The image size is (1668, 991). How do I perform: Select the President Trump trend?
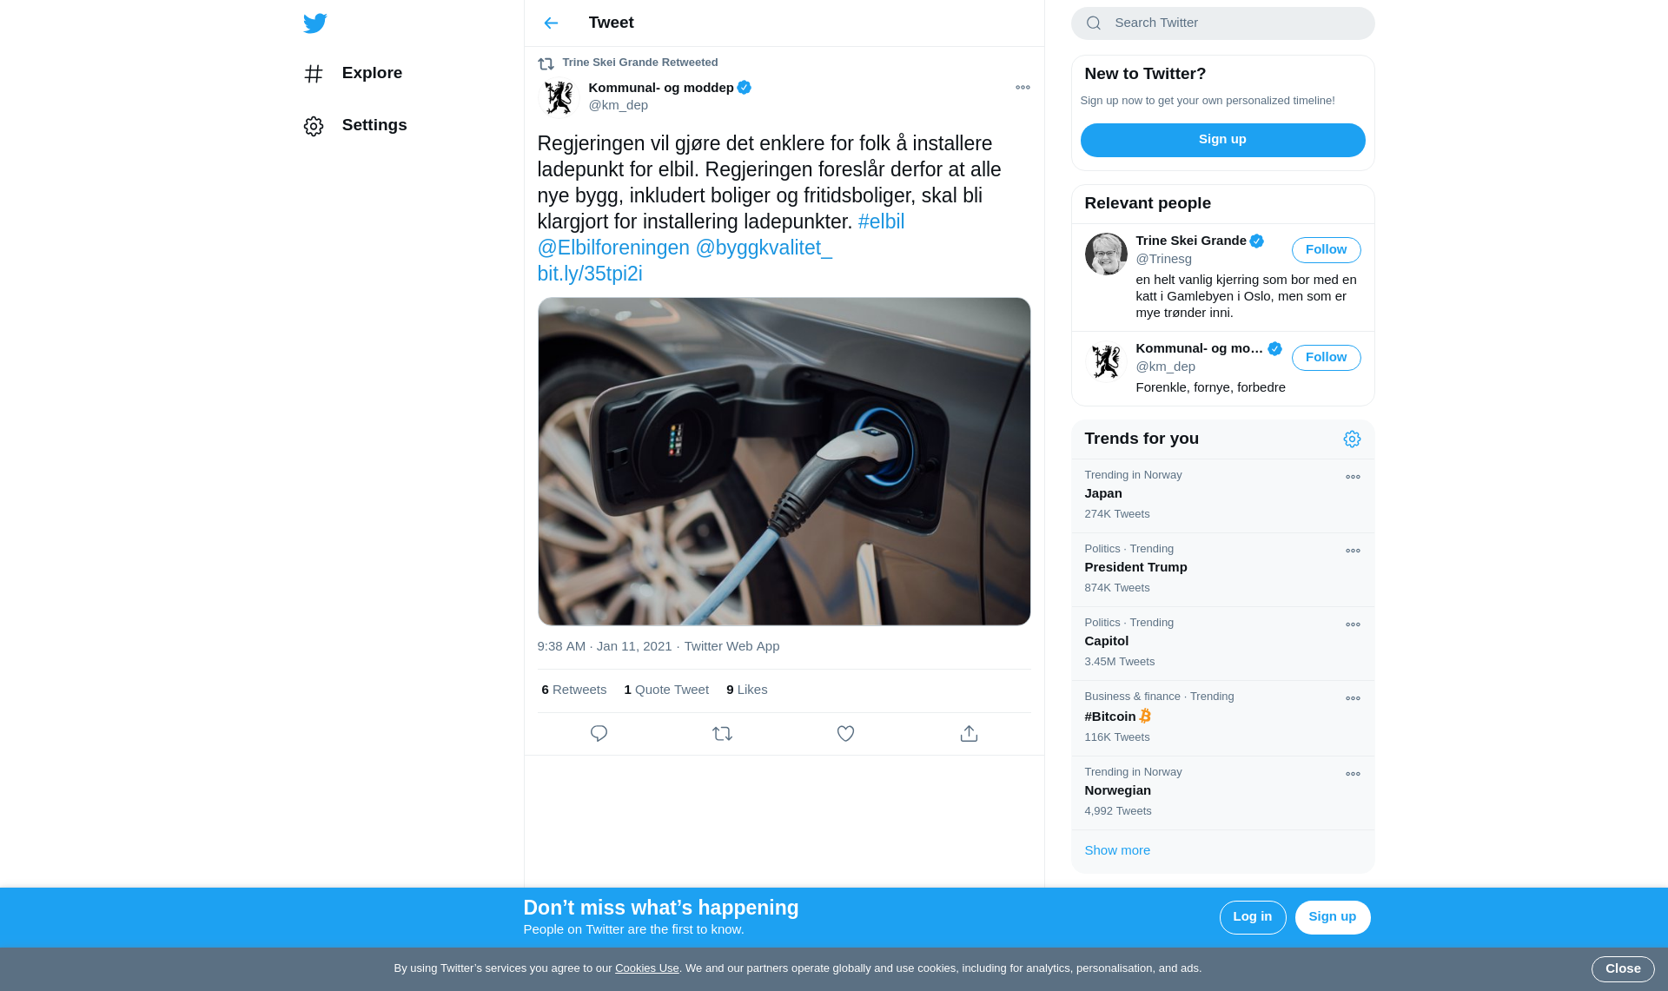pos(1135,567)
